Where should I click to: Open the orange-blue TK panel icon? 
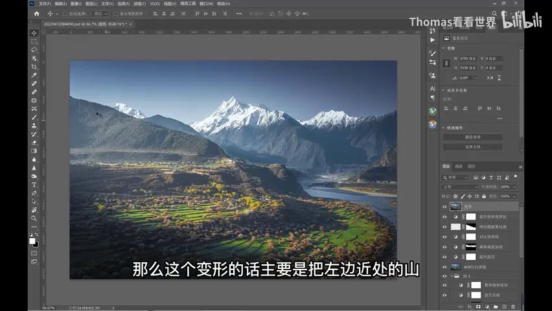(433, 124)
